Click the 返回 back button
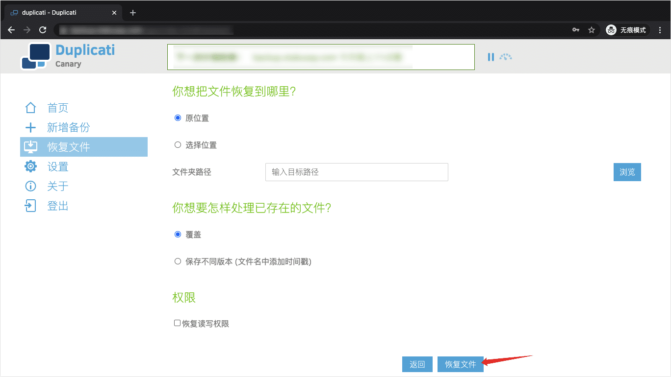The width and height of the screenshot is (671, 377). [x=417, y=364]
